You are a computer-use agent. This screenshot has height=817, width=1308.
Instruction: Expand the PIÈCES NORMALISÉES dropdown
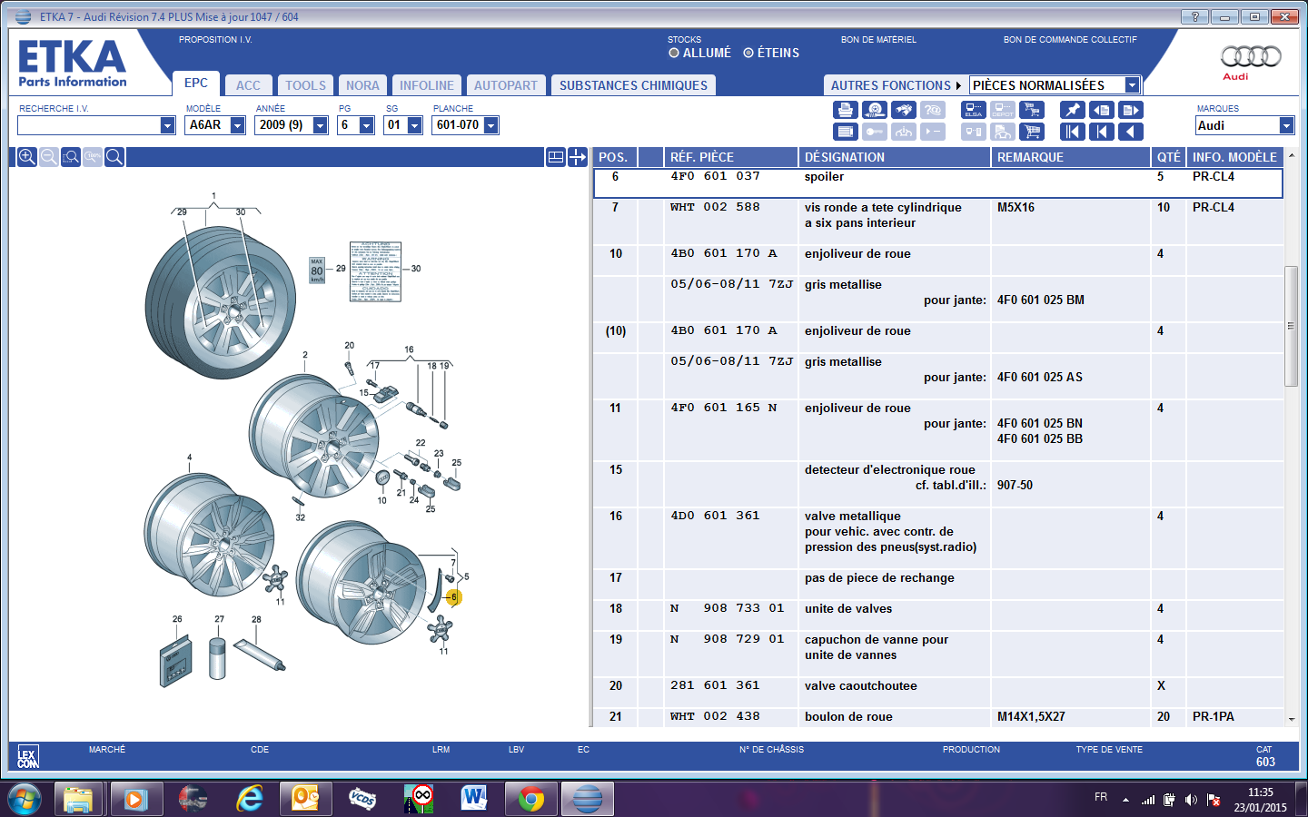1132,85
